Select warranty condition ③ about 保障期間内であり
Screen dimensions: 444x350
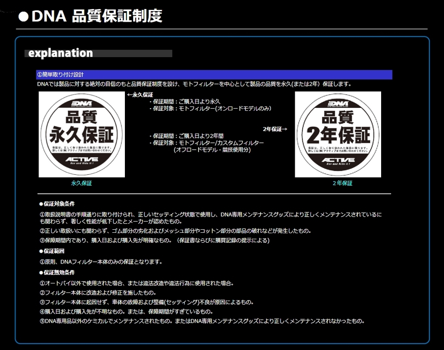coord(155,241)
